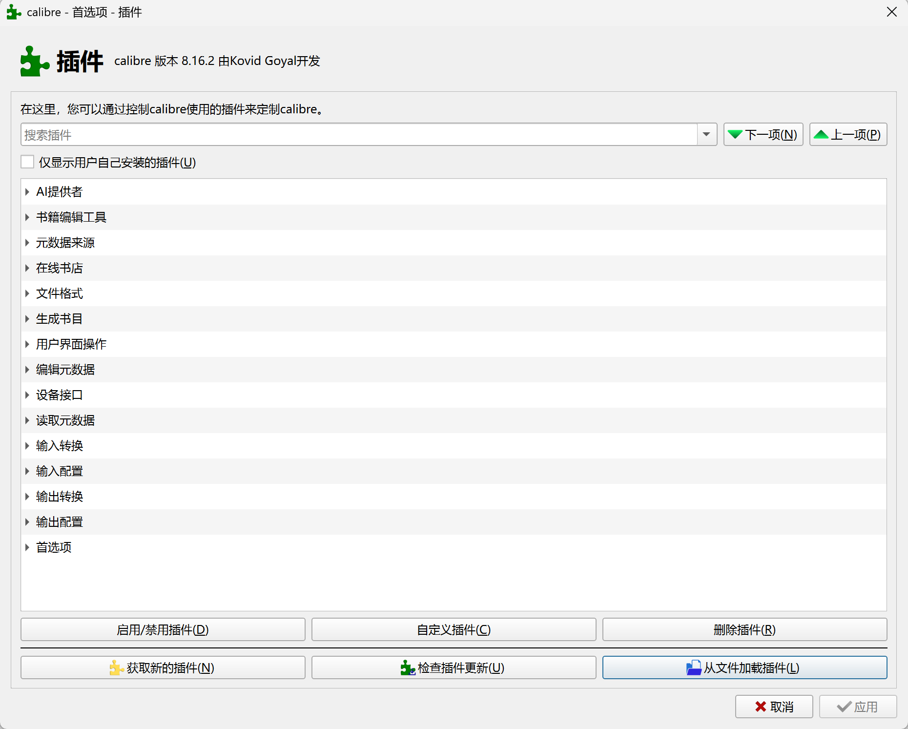The image size is (908, 729).
Task: Click the Check plugin updates puzzle icon
Action: tap(407, 668)
